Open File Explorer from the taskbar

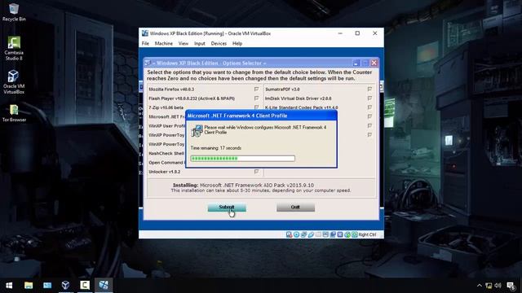(x=29, y=285)
